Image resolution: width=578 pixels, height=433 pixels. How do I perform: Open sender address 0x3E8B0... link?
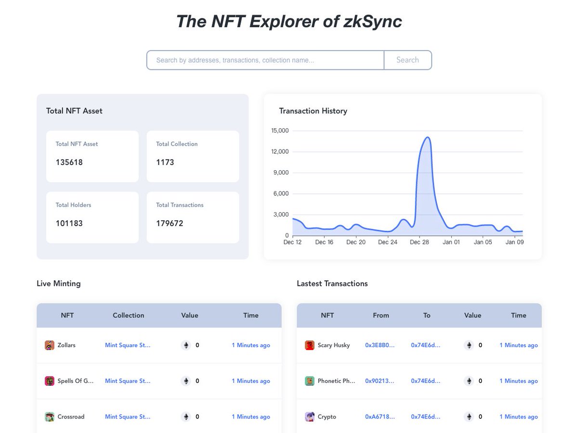pyautogui.click(x=380, y=345)
